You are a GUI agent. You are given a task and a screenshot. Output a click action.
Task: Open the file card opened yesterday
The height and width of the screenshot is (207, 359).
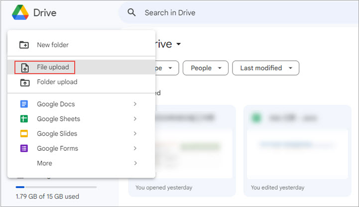182,149
